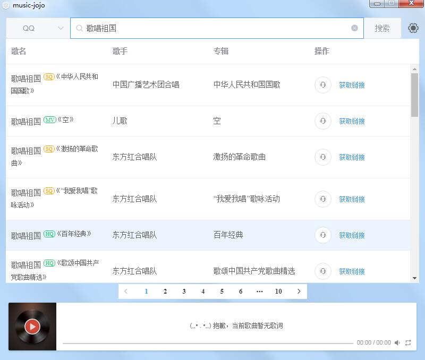
Task: Listen to the 儿歌 track via headphone icon
Action: [x=322, y=121]
